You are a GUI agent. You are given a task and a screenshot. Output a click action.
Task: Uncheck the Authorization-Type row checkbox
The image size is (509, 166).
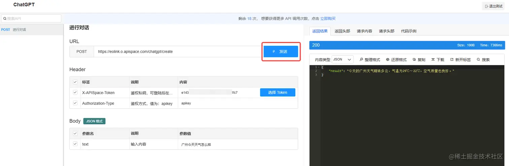(75, 103)
